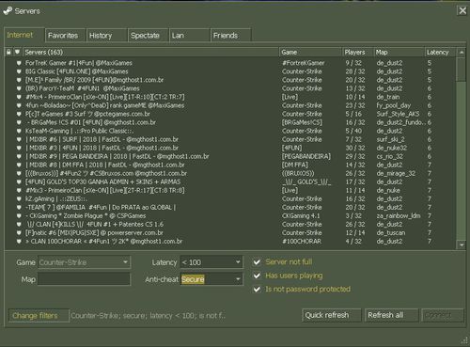Viewport: 470px width, 347px height.
Task: Toggle the Has users playing checkbox
Action: [x=257, y=276]
